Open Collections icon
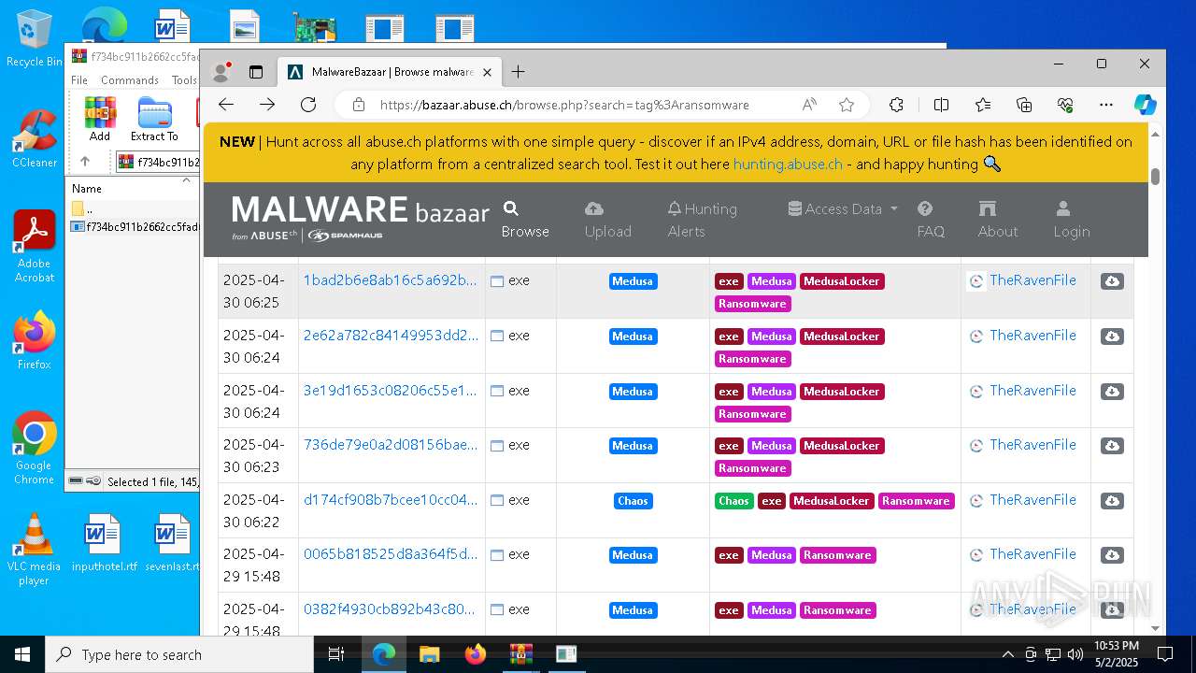This screenshot has width=1196, height=673. (x=1024, y=105)
